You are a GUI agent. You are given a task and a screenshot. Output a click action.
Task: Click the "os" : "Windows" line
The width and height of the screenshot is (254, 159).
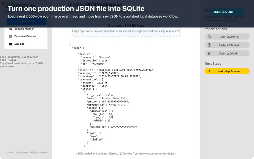(93, 64)
